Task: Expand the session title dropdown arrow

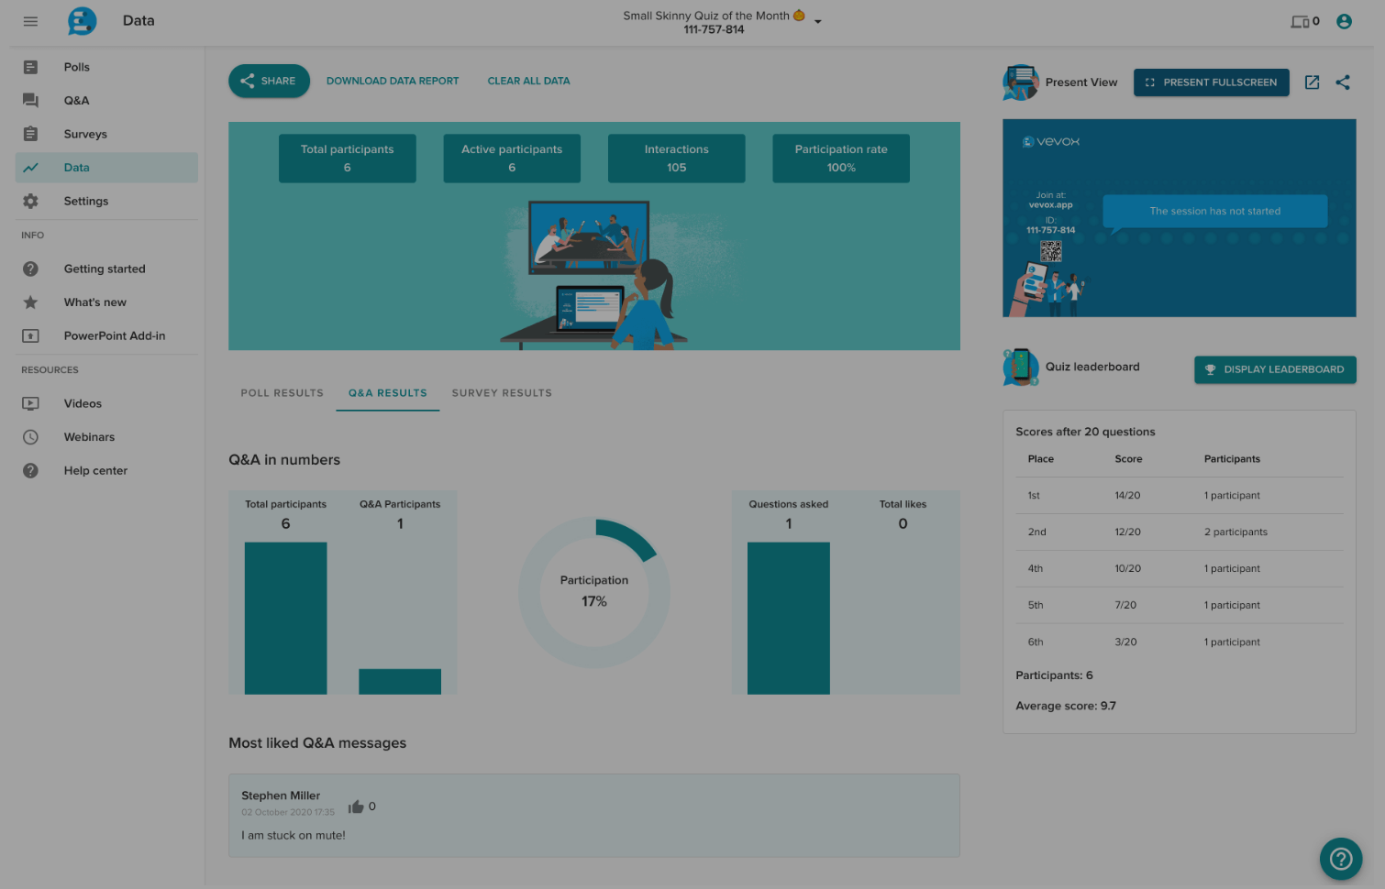Action: point(818,22)
